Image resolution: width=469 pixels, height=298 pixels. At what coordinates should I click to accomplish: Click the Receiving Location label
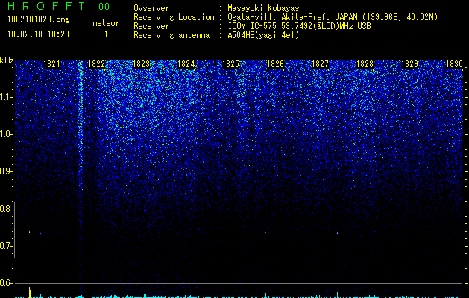point(174,17)
